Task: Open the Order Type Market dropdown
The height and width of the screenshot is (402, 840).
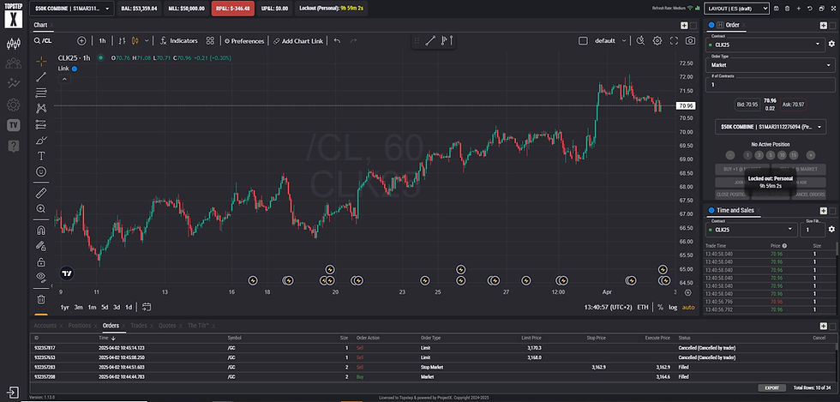Action: (770, 65)
